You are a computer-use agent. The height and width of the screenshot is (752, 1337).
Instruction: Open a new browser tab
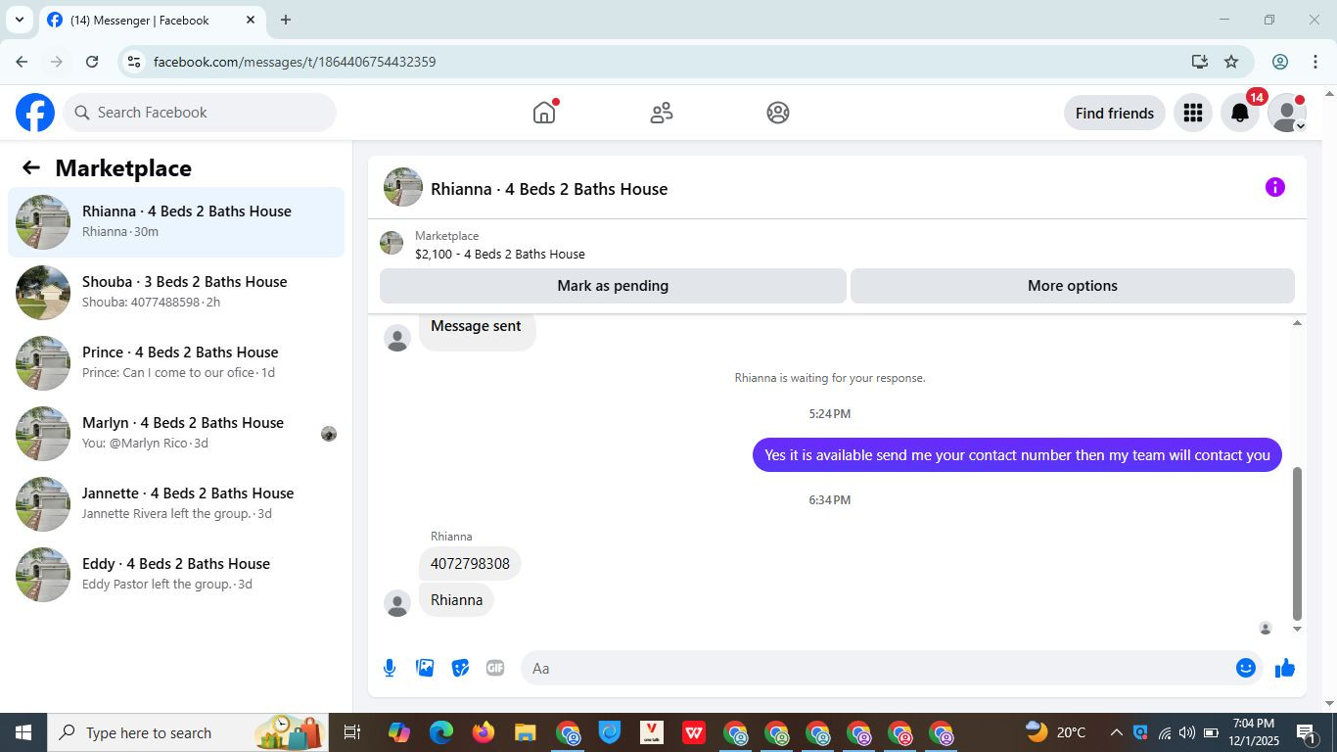click(x=286, y=20)
